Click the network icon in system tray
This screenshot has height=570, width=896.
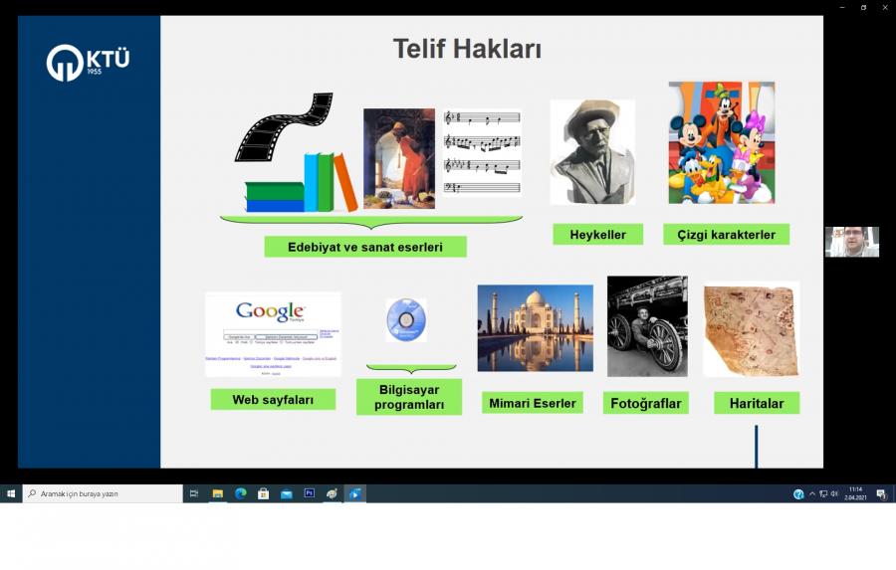pos(823,493)
